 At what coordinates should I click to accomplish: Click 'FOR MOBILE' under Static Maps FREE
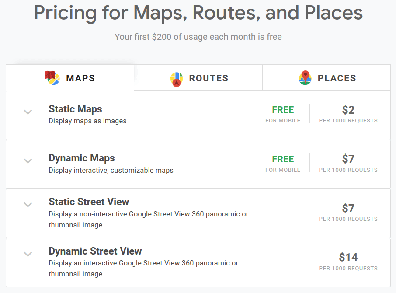coord(283,121)
